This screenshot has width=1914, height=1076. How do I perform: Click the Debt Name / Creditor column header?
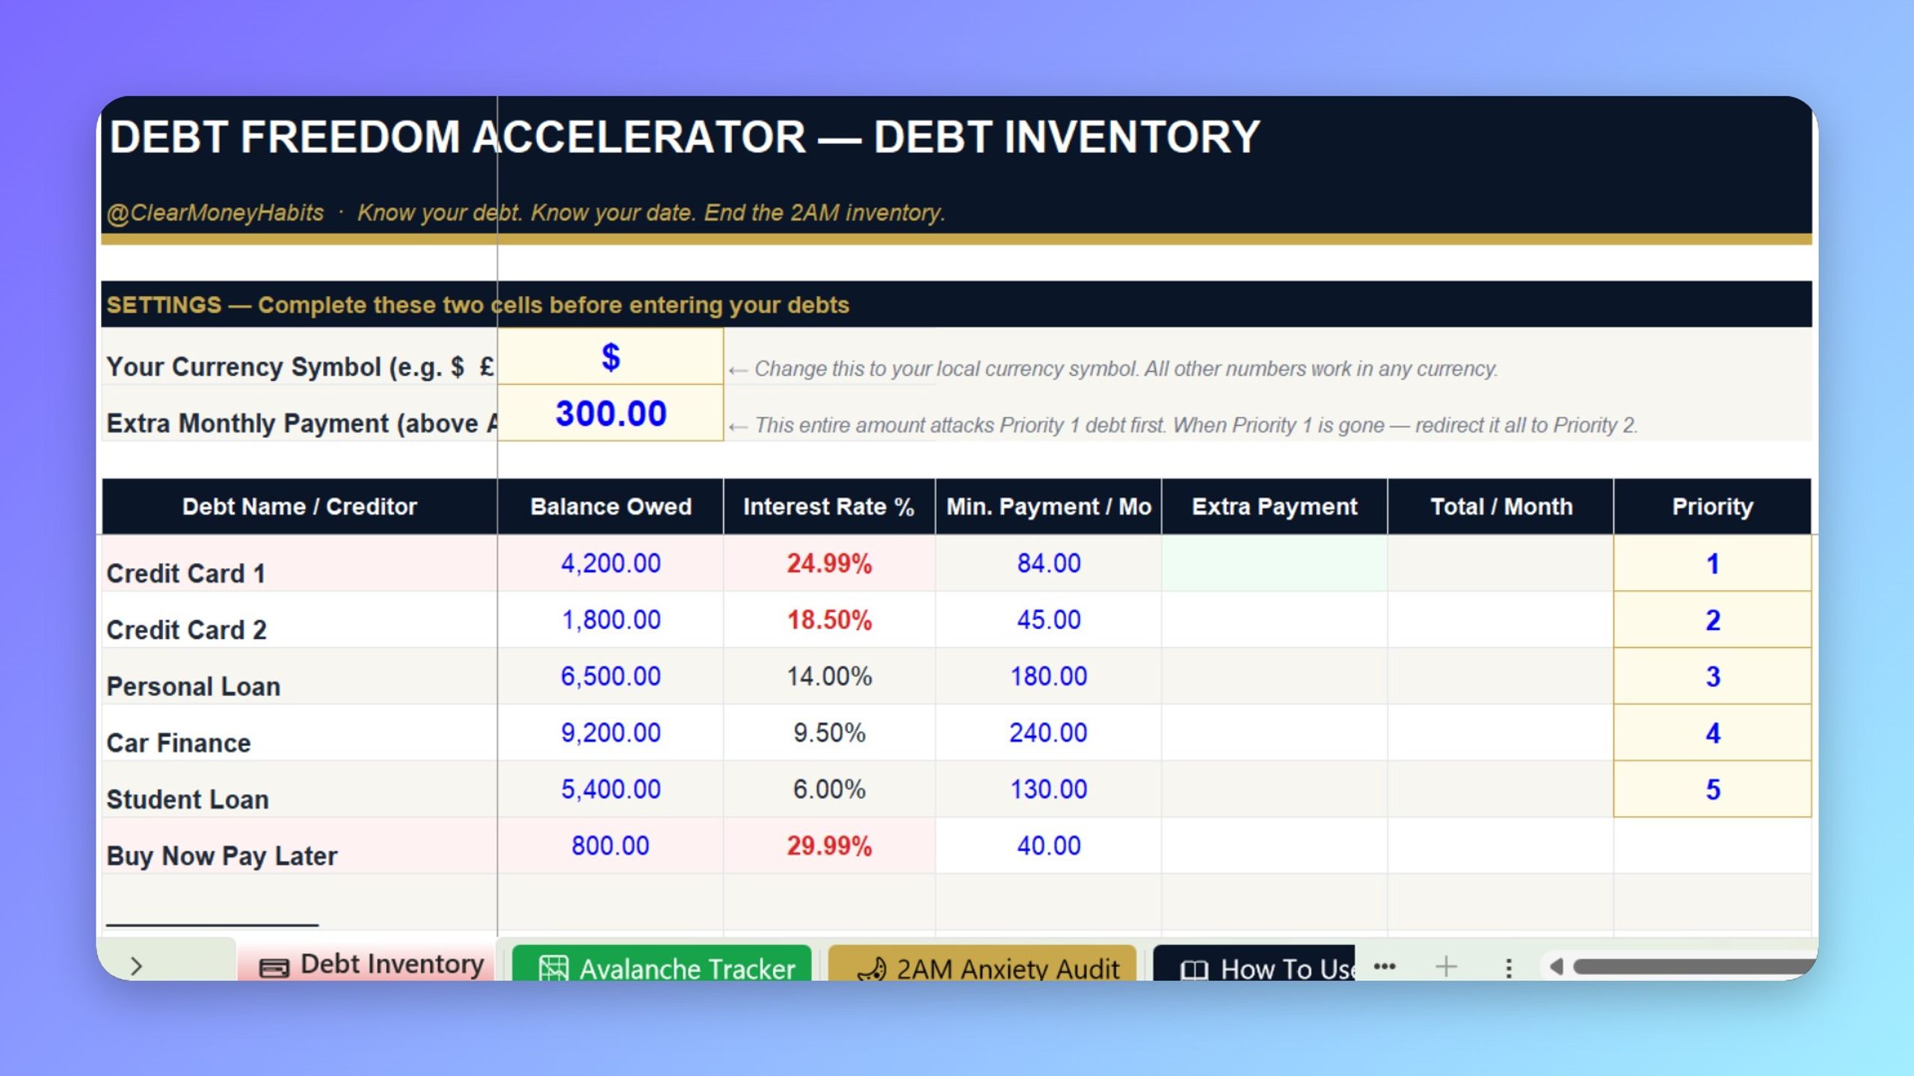point(299,507)
